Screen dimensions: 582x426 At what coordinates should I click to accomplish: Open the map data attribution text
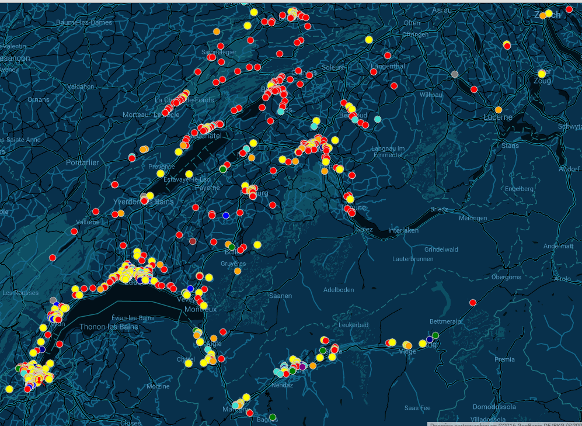pyautogui.click(x=505, y=424)
